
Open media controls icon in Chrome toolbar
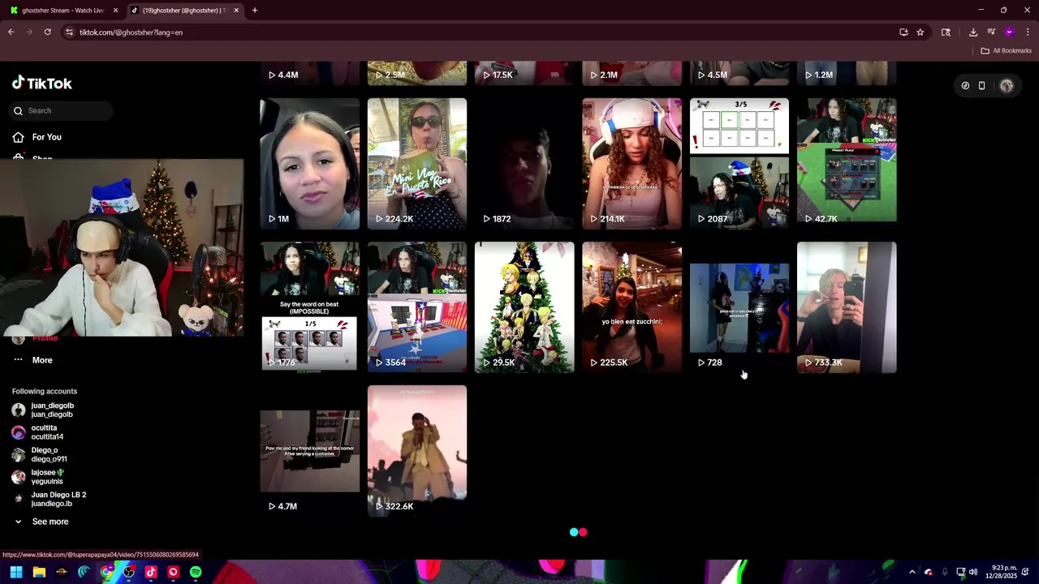[x=991, y=32]
